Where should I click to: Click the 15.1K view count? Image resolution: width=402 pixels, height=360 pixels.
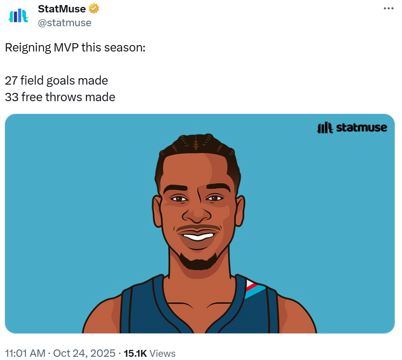[x=135, y=353]
